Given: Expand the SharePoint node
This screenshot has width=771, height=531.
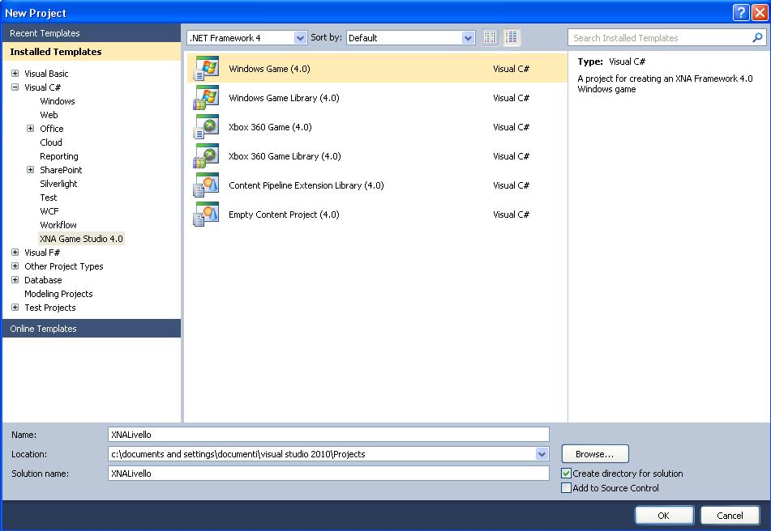Looking at the screenshot, I should 31,169.
